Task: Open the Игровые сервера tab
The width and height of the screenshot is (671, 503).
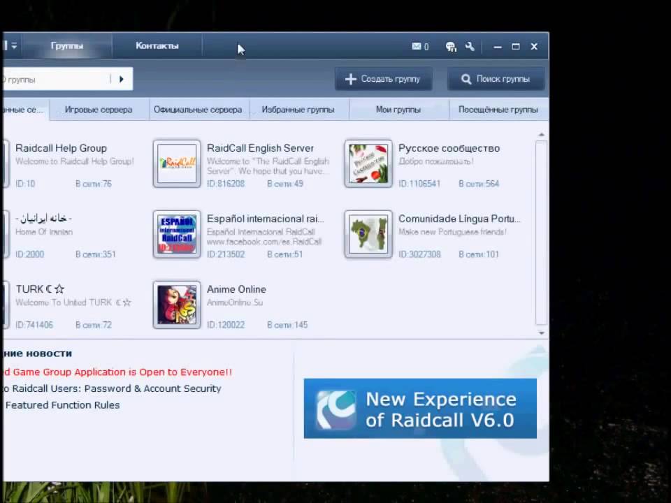Action: 99,110
